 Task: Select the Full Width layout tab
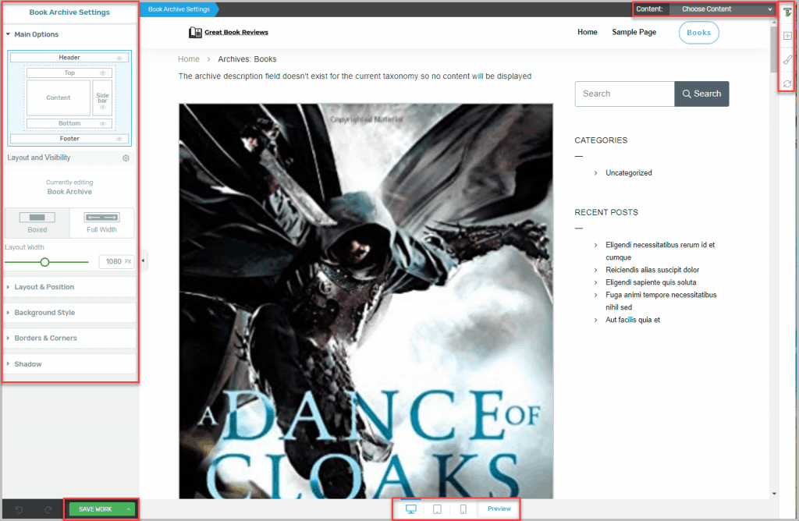click(101, 222)
